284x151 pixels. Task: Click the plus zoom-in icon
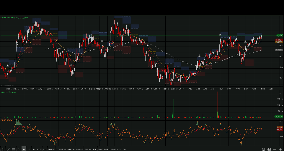point(280,149)
